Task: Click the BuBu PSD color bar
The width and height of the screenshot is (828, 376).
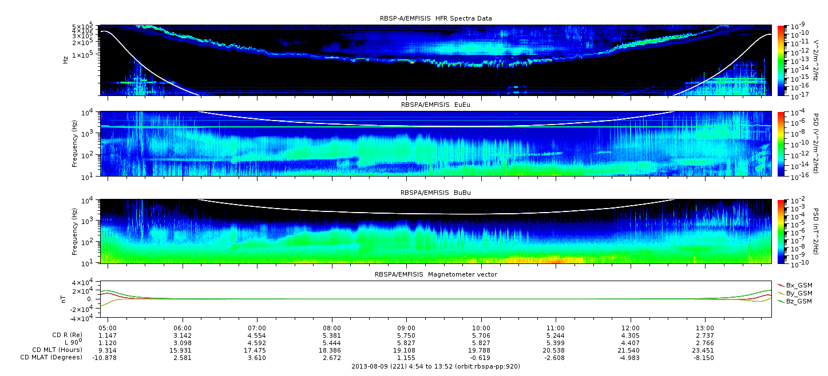Action: point(781,231)
